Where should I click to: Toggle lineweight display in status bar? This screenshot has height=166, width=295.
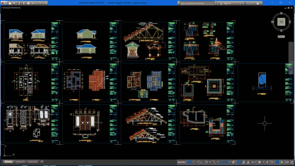click(234, 162)
